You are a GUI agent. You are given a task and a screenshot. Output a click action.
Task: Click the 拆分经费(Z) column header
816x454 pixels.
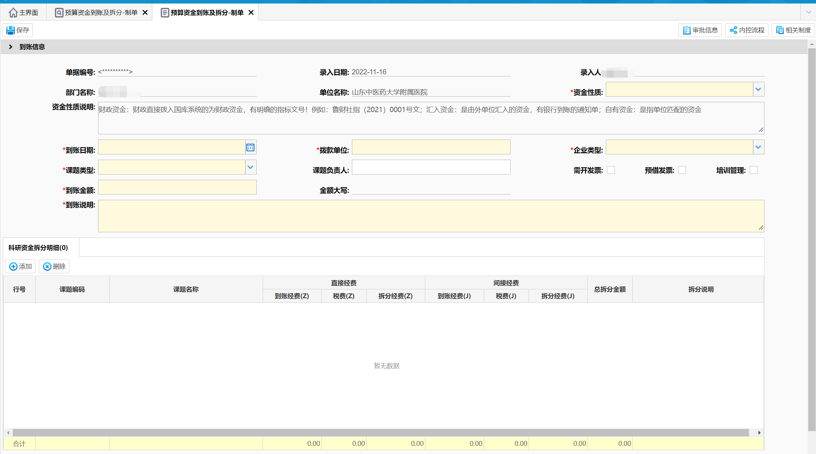(396, 296)
